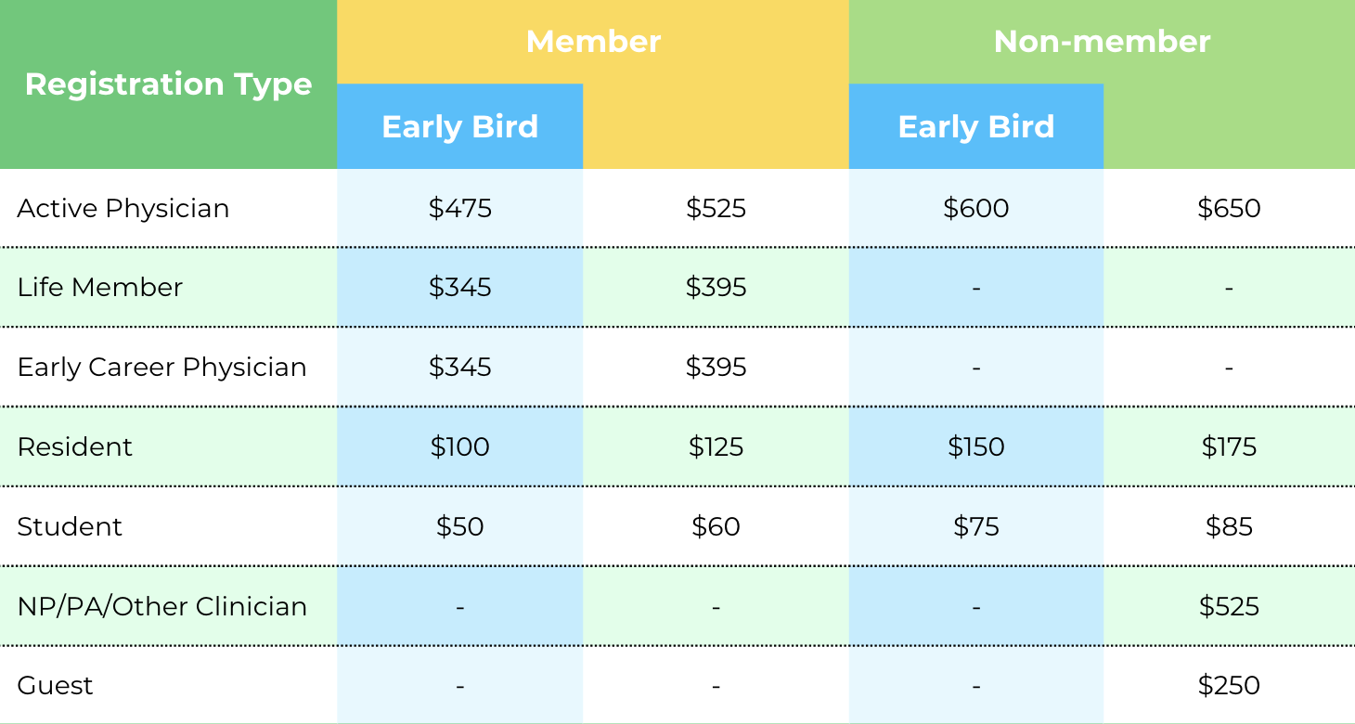Image resolution: width=1355 pixels, height=724 pixels.
Task: Select the "NP/PA/Other Clinician" row label
Action: tap(161, 606)
